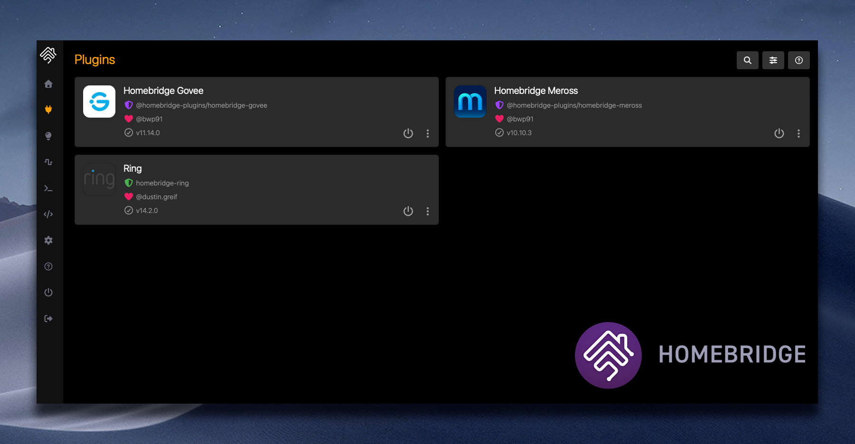Screen dimensions: 855x444
Task: Open @homebridge-plugins/homebridge-govee package link
Action: pyautogui.click(x=201, y=105)
